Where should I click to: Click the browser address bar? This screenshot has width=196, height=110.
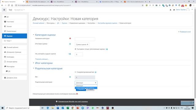point(80,5)
